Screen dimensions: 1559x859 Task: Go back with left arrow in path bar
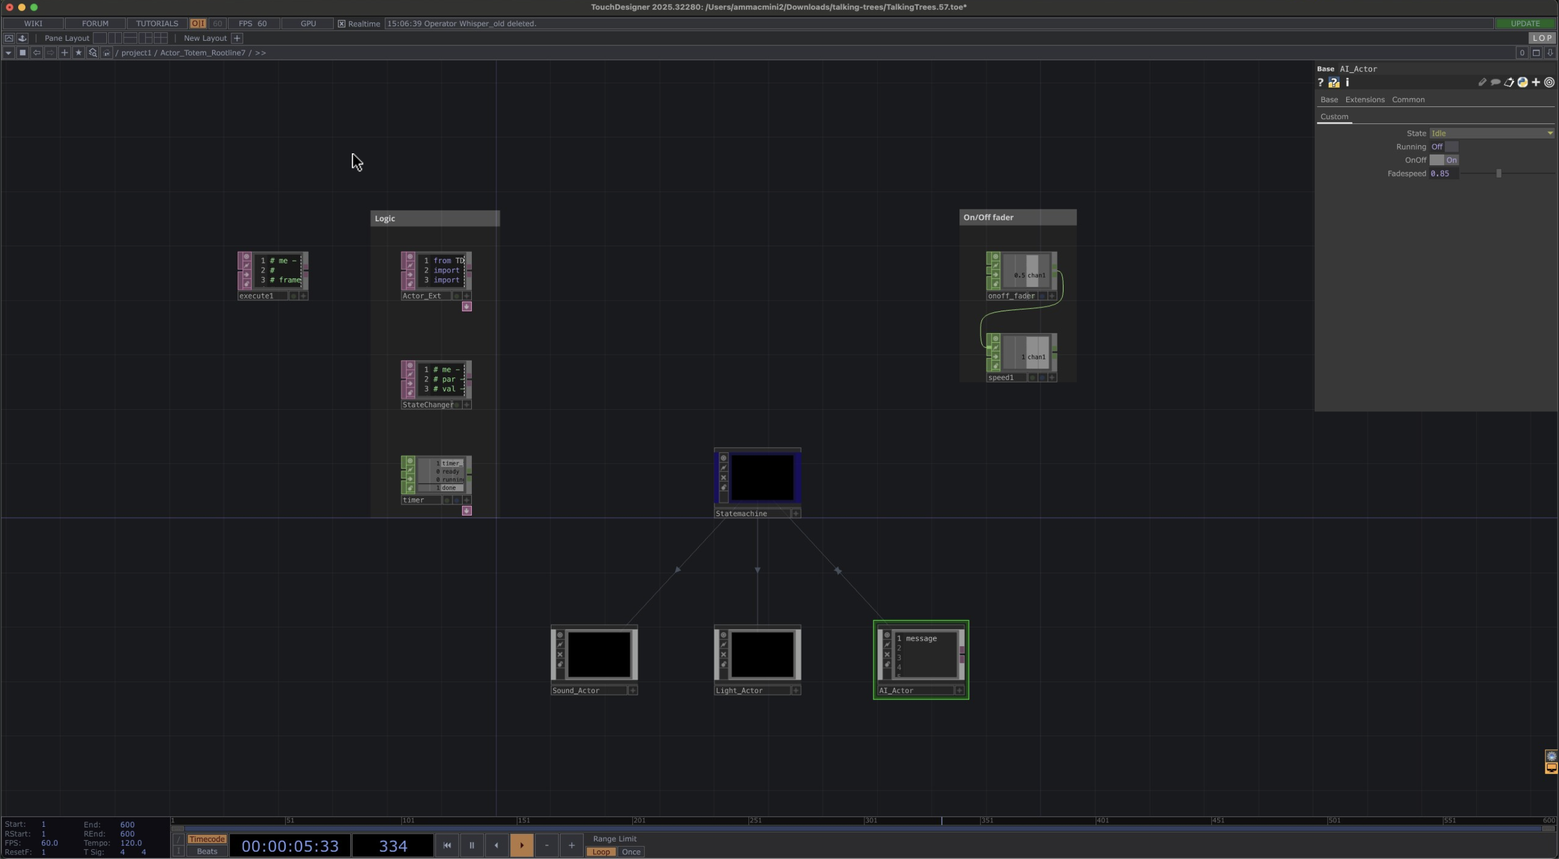[x=37, y=53]
